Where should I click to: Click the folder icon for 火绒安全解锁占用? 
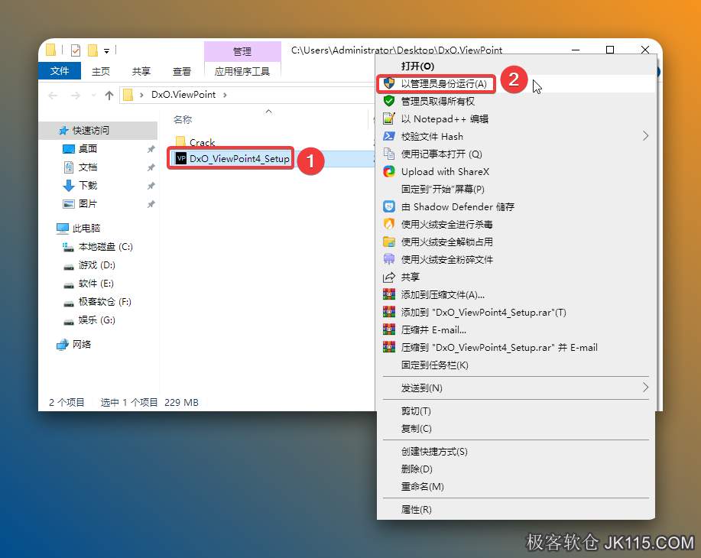click(x=389, y=242)
